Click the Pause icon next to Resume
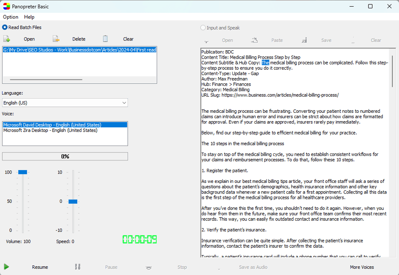Image resolution: width=399 pixels, height=275 pixels. [x=77, y=267]
